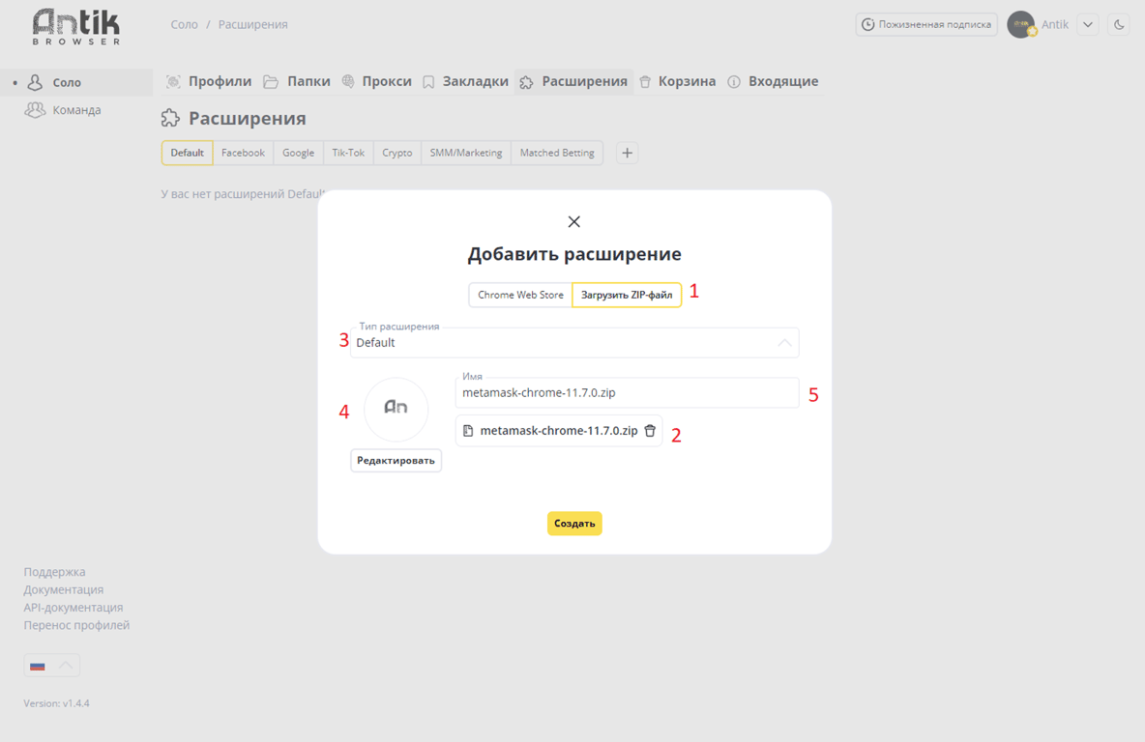Screen dimensions: 1145x742
Task: Click the yellow Создать button
Action: 574,523
